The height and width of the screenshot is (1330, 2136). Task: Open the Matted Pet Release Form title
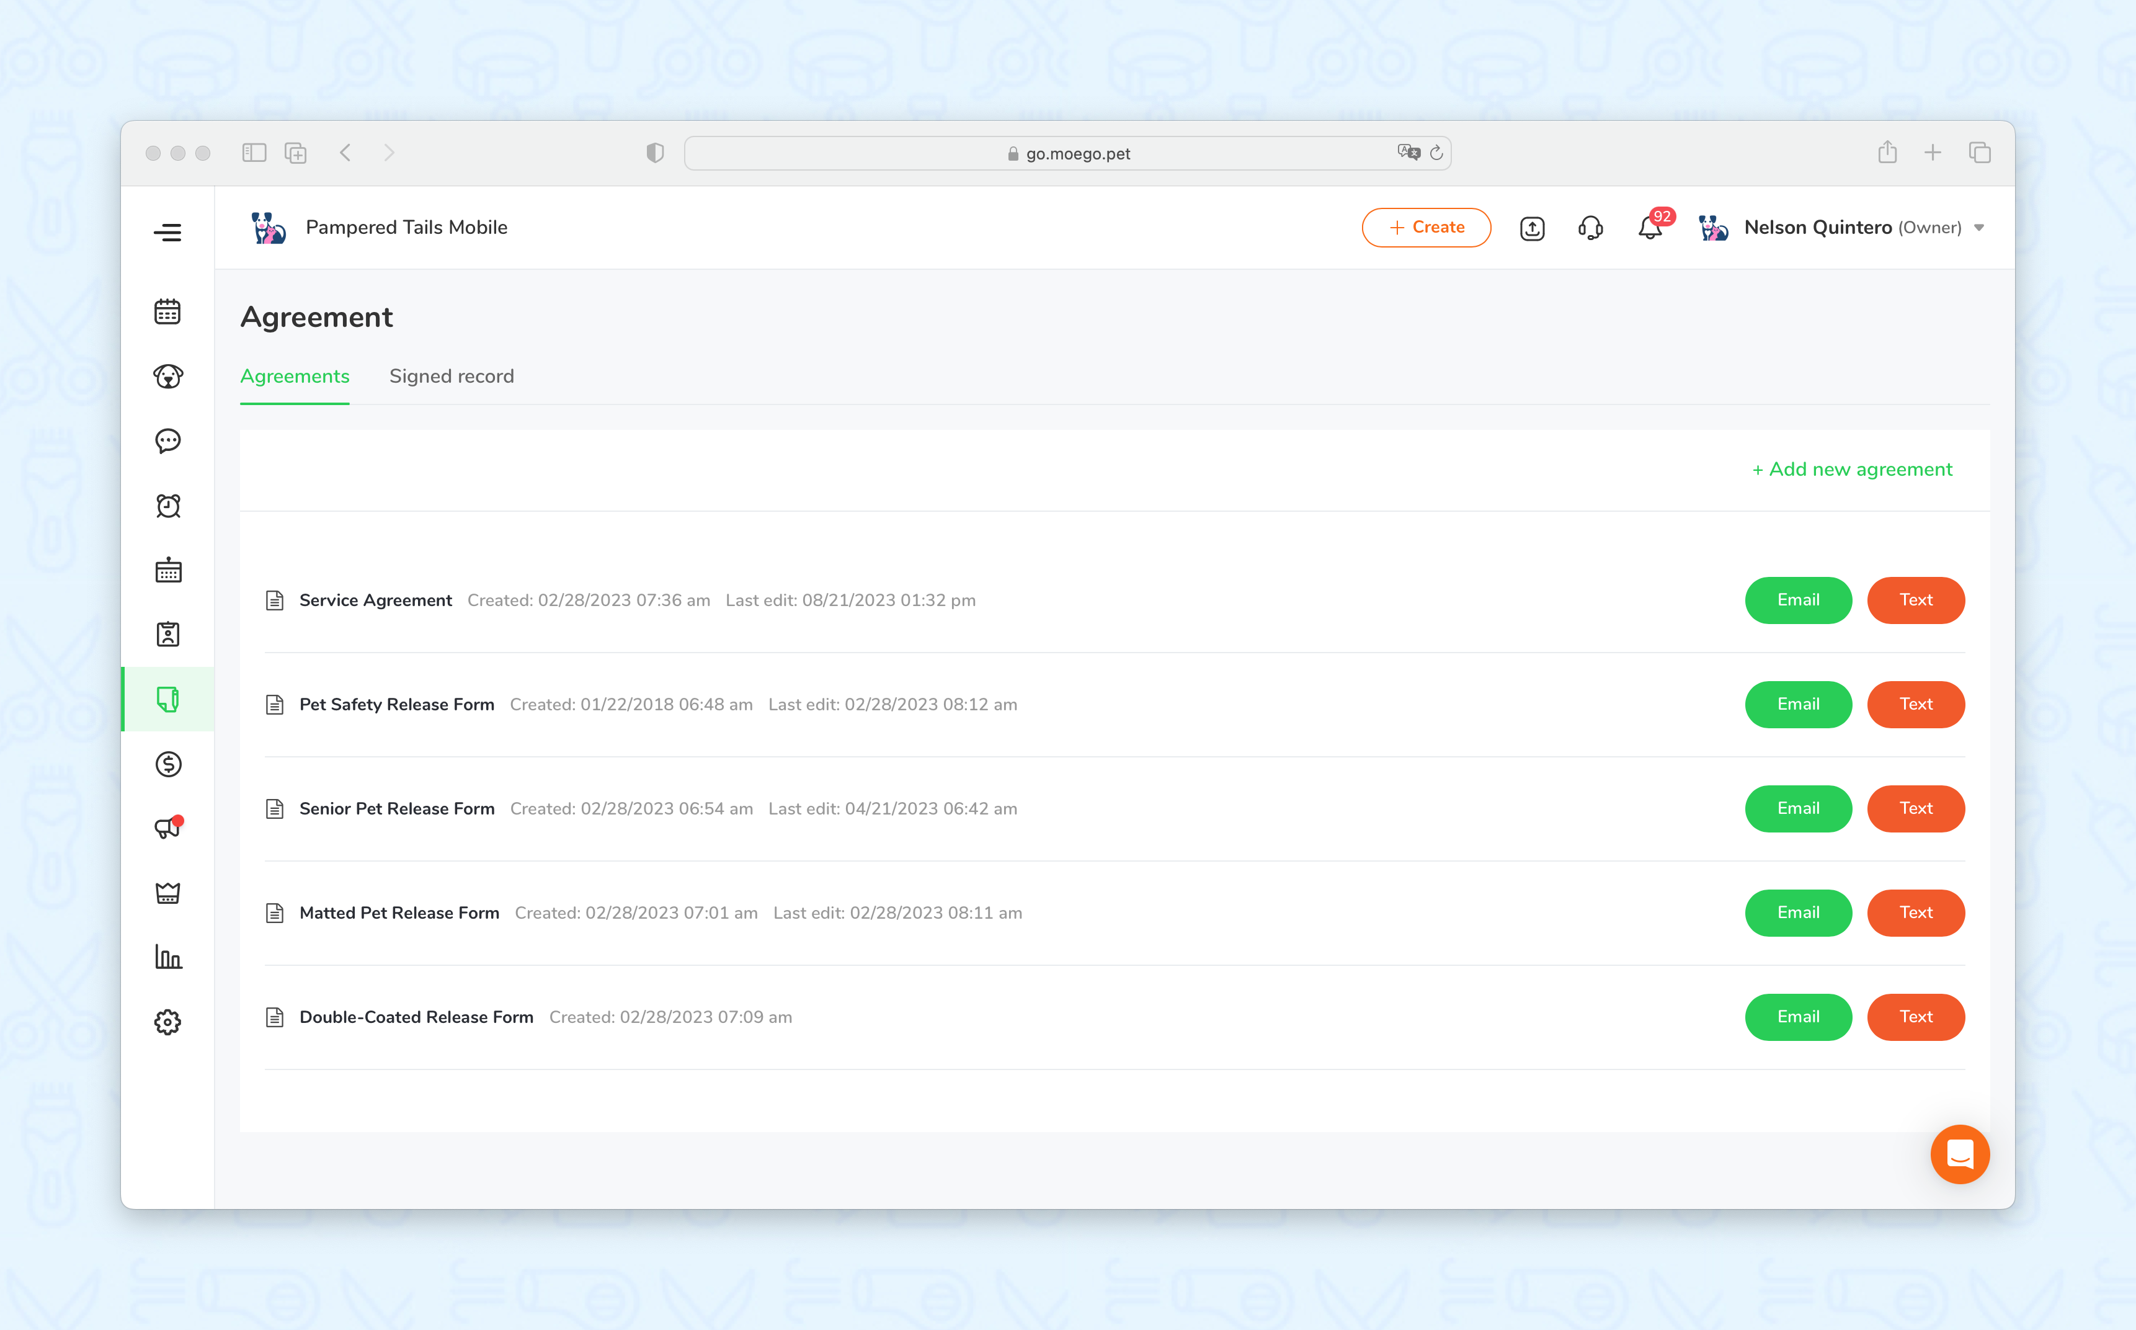point(399,913)
